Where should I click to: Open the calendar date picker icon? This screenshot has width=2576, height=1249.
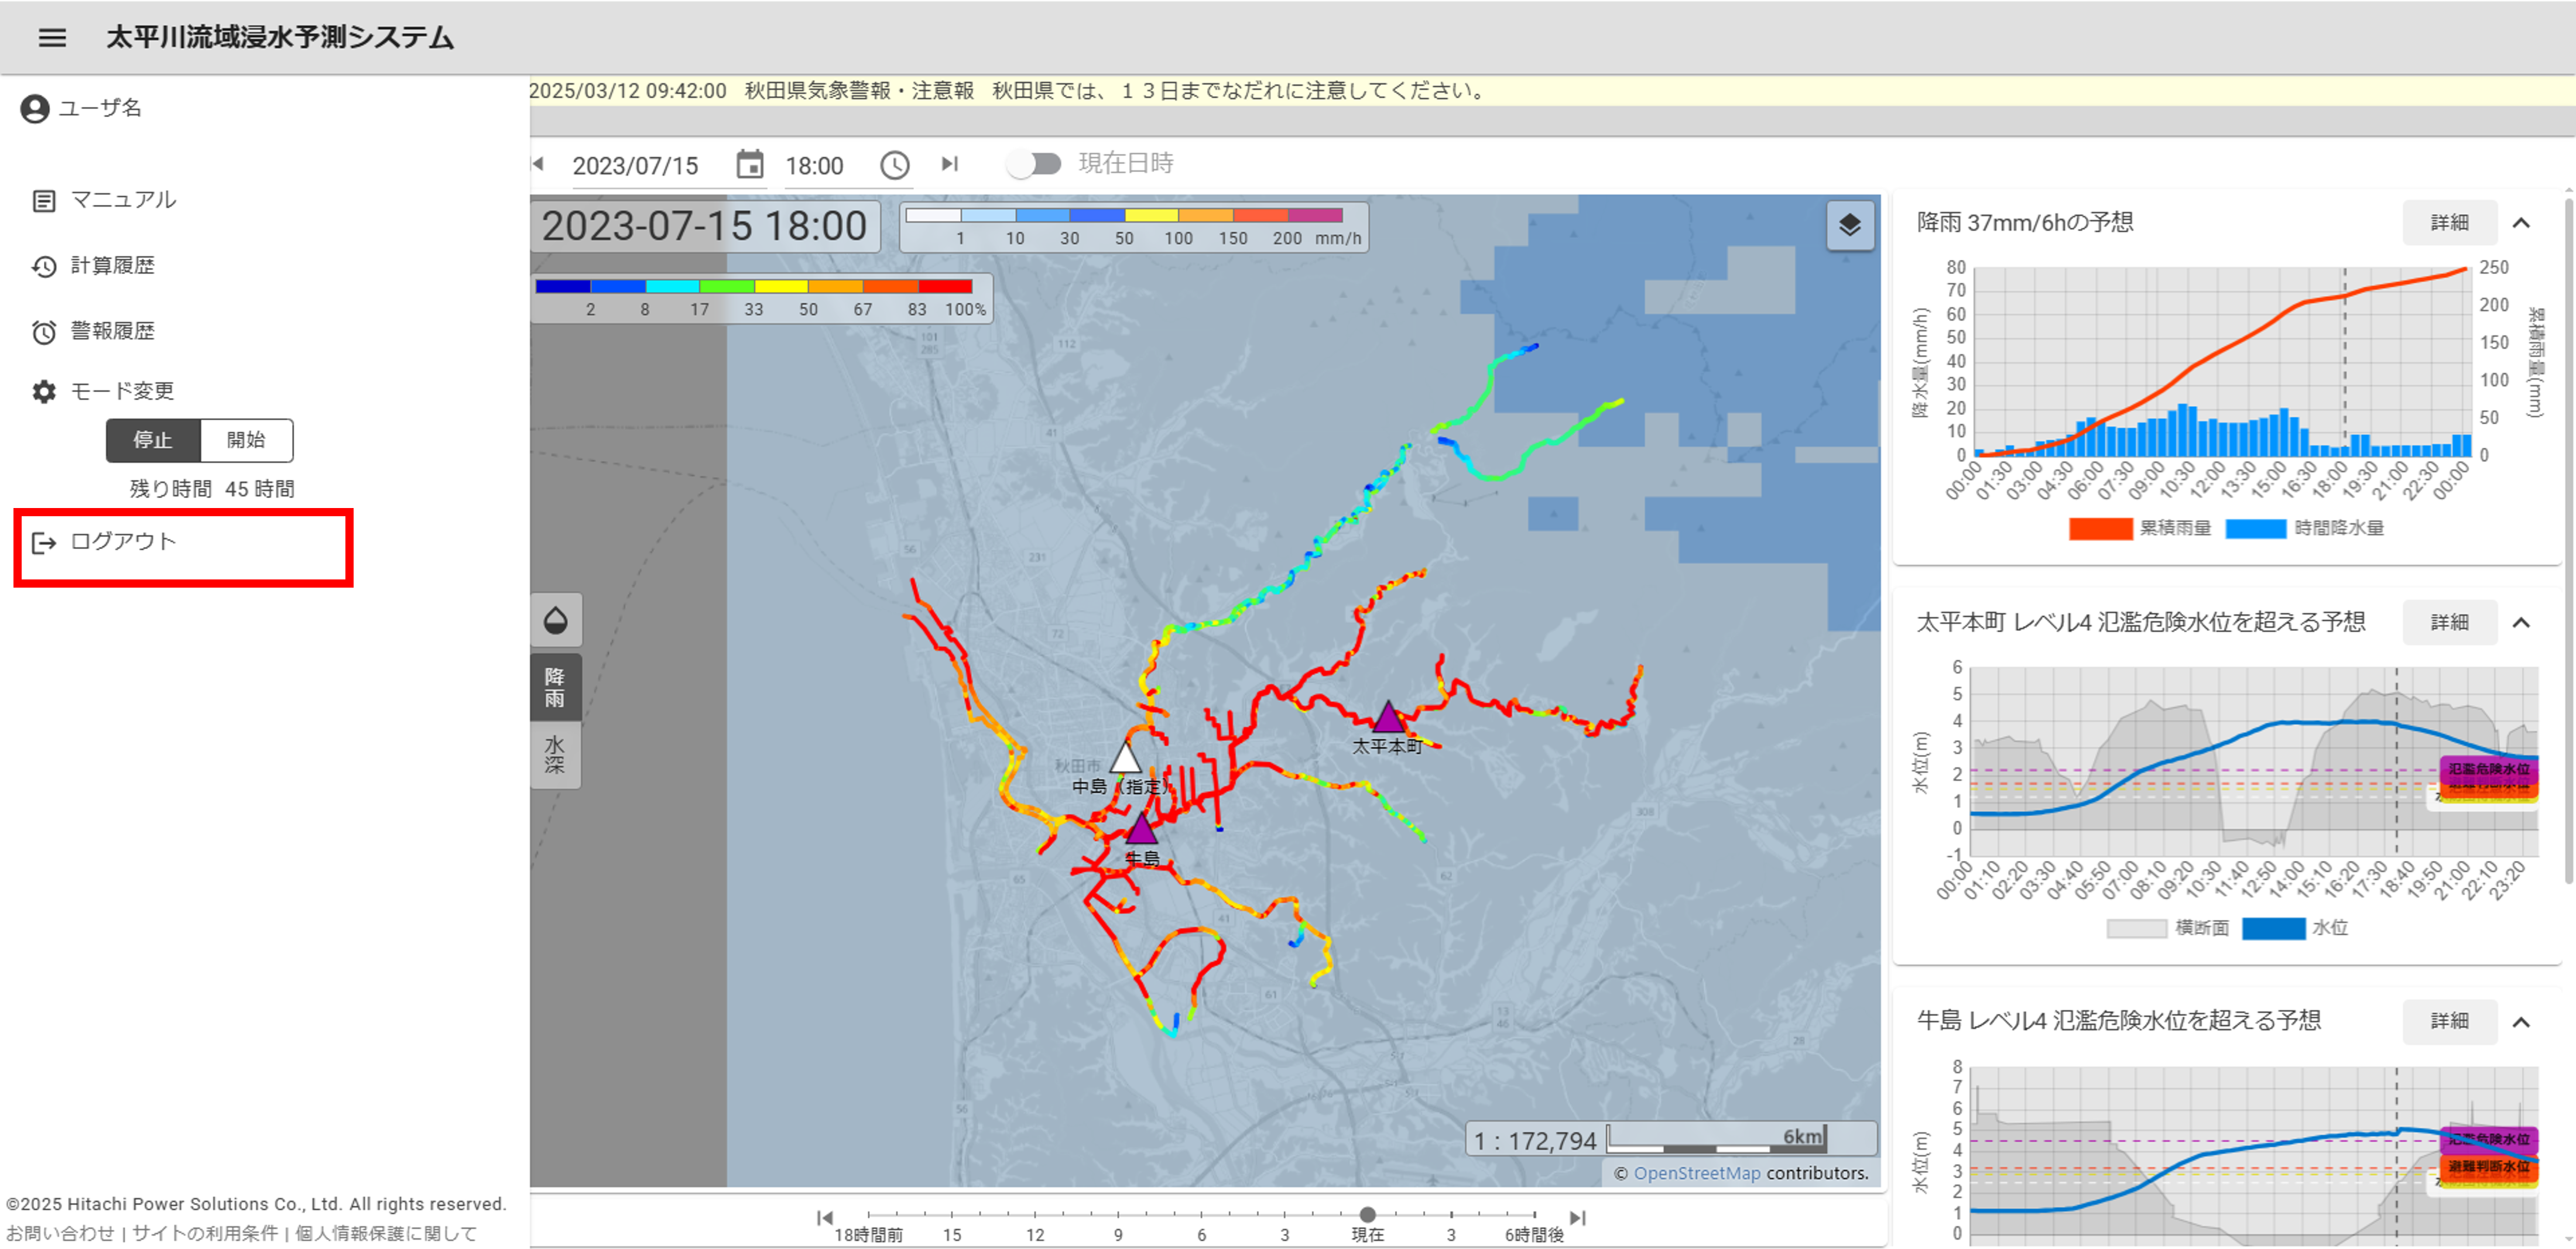[x=749, y=165]
